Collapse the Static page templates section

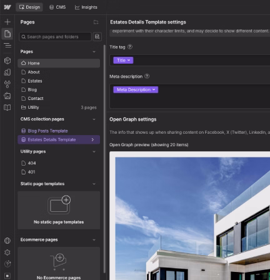(94, 184)
